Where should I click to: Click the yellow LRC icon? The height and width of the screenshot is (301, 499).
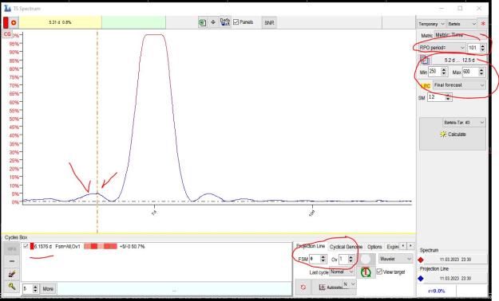pyautogui.click(x=426, y=86)
